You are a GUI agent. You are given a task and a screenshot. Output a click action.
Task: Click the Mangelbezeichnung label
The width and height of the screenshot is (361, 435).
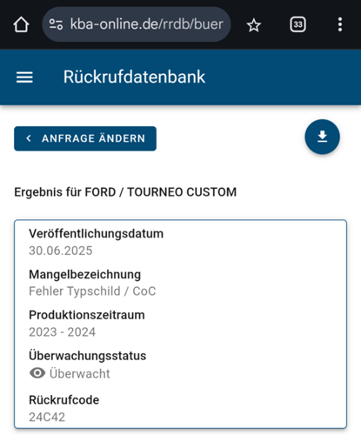84,274
